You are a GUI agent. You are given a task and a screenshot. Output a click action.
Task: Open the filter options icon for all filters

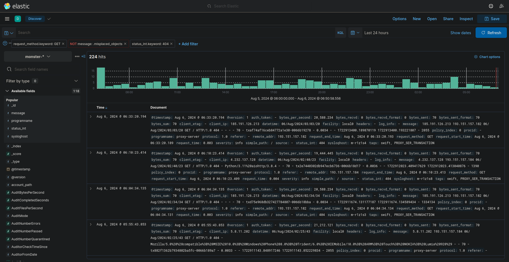5,43
